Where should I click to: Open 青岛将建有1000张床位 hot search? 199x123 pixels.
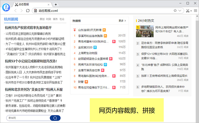[x=93, y=42]
